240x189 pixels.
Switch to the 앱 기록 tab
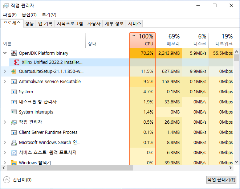[45, 24]
